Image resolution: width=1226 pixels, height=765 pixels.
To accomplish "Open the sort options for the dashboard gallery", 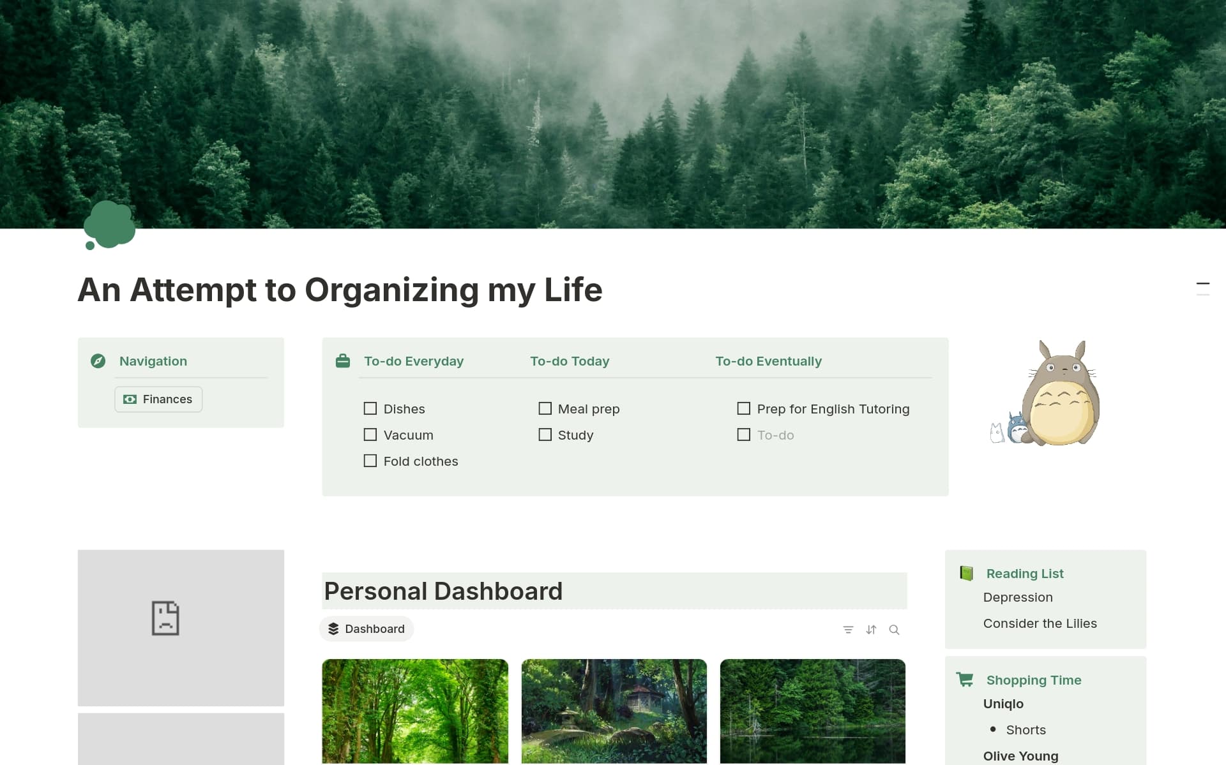I will click(871, 629).
